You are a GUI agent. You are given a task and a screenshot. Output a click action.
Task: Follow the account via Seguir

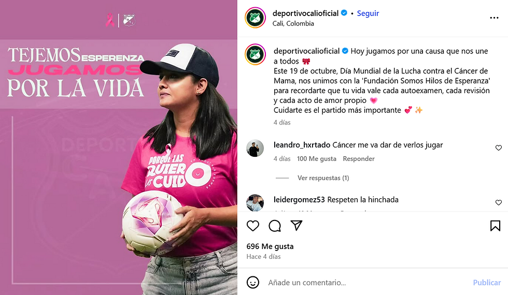point(368,13)
